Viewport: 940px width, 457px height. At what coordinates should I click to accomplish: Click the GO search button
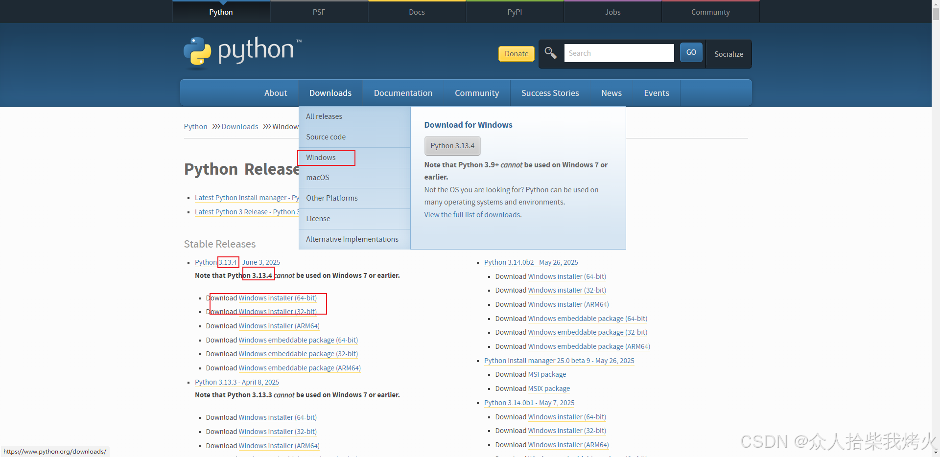[x=691, y=52]
